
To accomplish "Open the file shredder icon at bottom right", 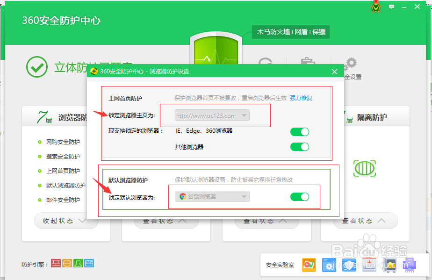I will [410, 265].
